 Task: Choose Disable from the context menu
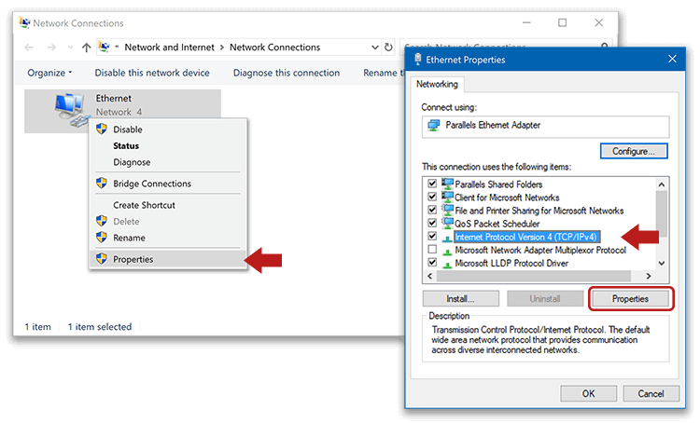(168, 130)
